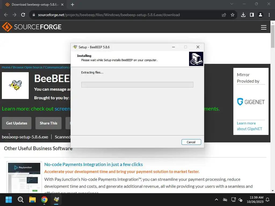Click BeeBEEP setup icon in taskbar
This screenshot has width=275, height=206.
coord(56,200)
